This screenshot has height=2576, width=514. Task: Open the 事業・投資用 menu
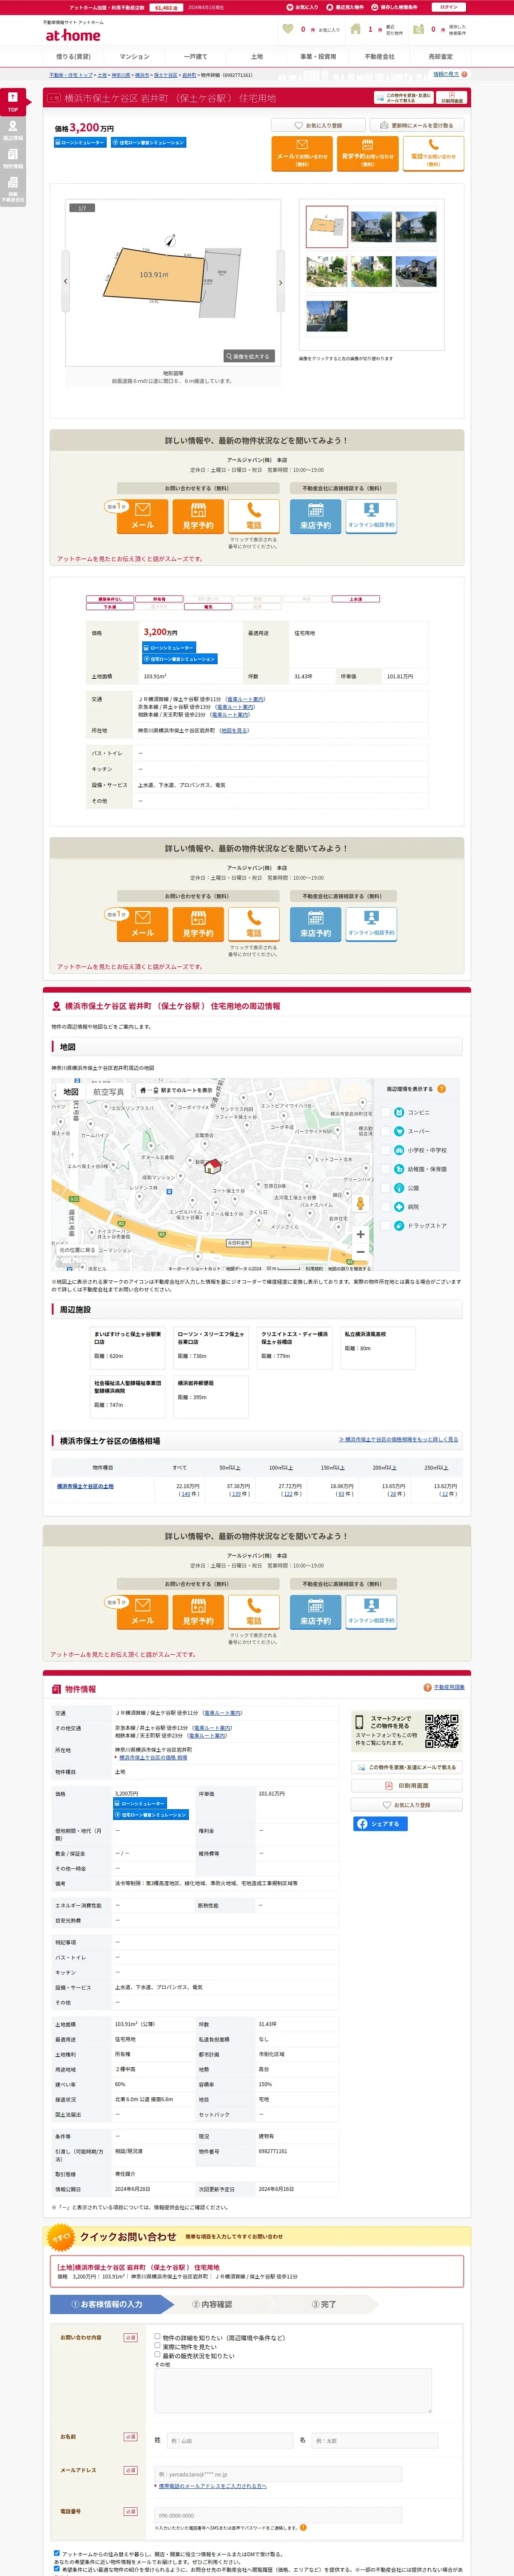click(x=318, y=57)
